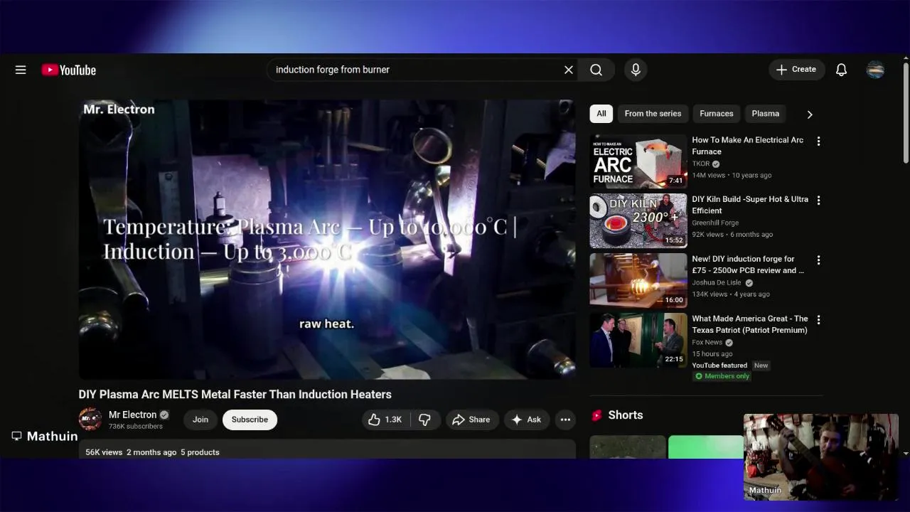Open Mr Electron channel avatar

click(90, 420)
